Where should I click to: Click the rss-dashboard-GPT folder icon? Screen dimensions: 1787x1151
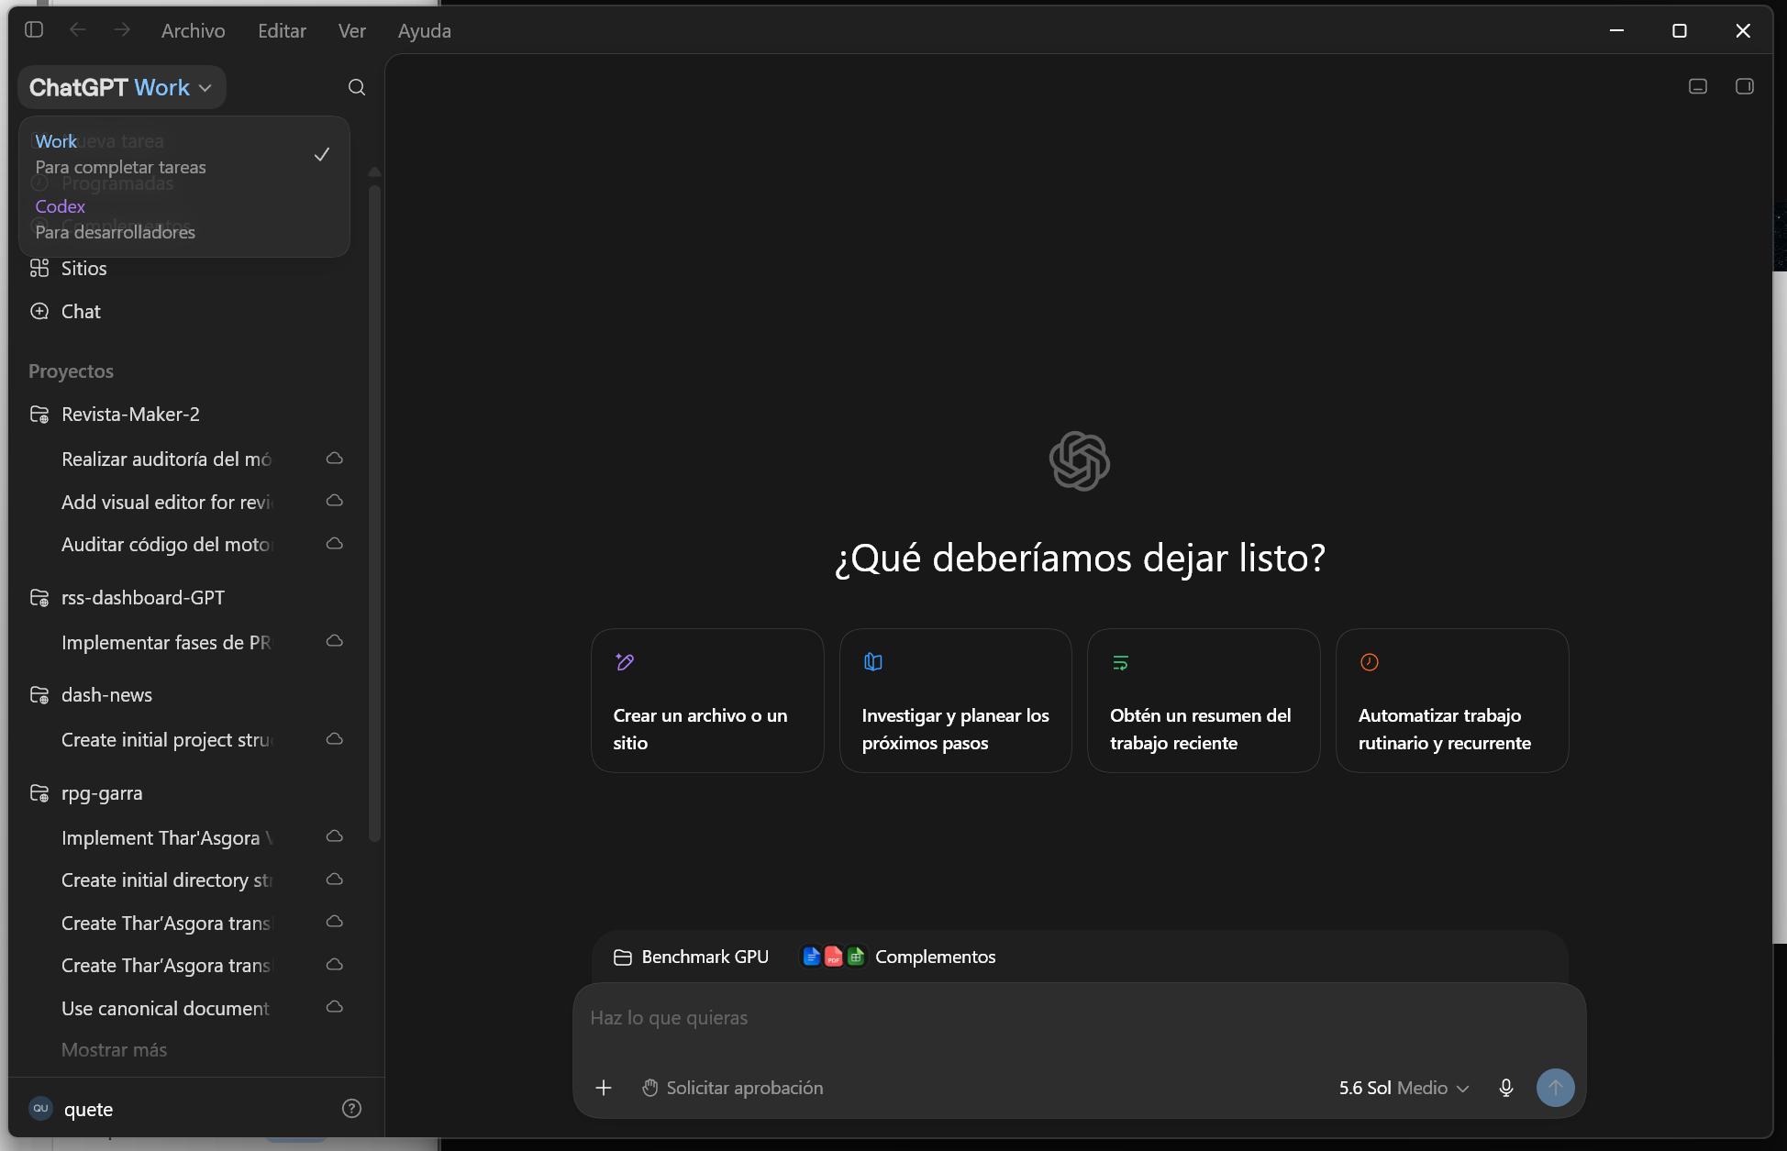tap(39, 598)
